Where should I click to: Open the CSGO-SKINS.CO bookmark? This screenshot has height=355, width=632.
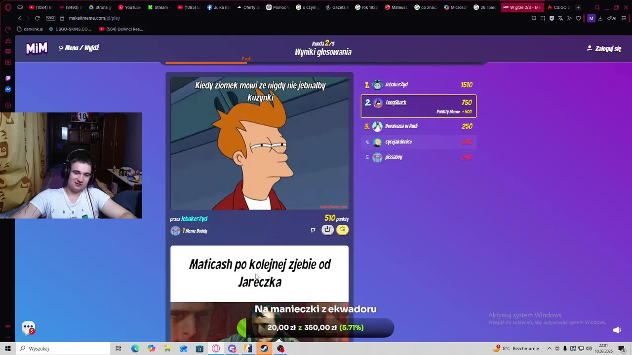70,29
